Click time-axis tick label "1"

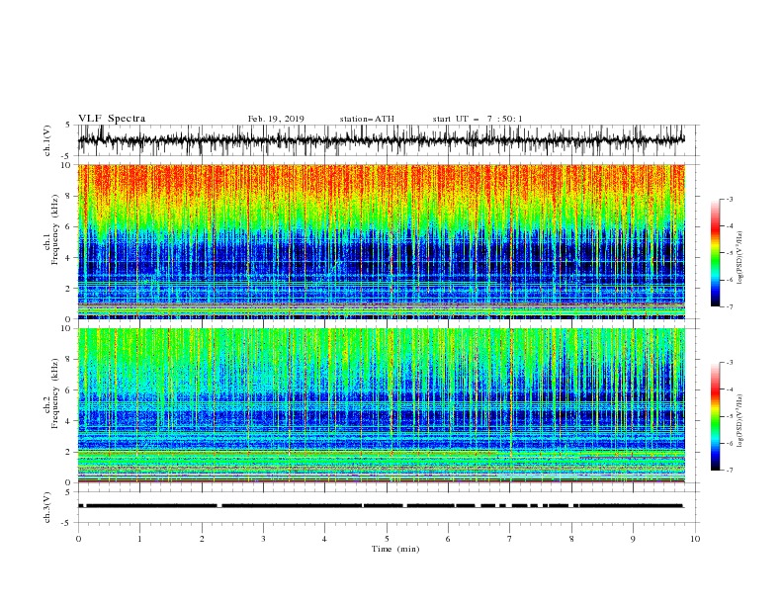[139, 539]
